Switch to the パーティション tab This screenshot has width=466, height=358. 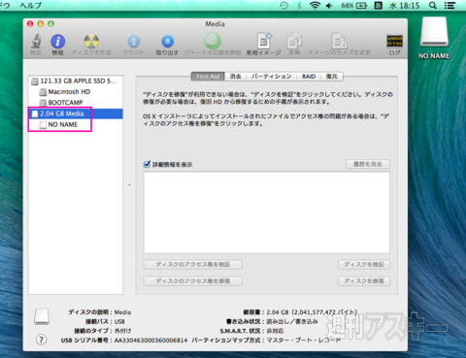click(272, 77)
